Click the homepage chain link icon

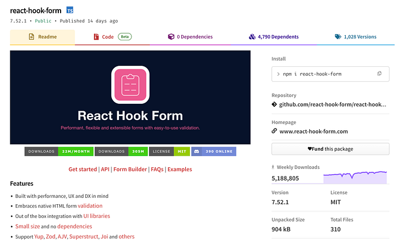tap(274, 131)
